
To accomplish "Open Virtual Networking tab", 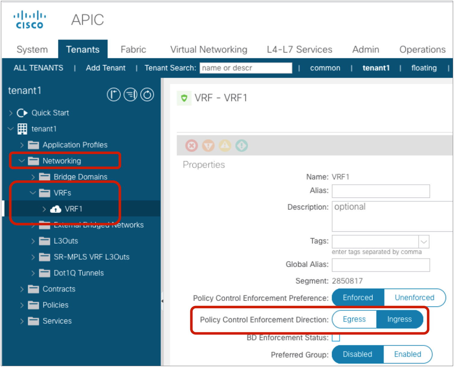I will 209,49.
